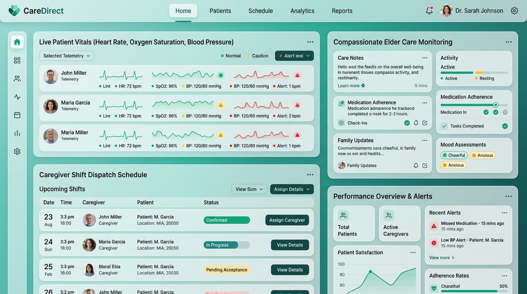
Task: Open the bar chart icon in the sidebar
Action: 17,133
